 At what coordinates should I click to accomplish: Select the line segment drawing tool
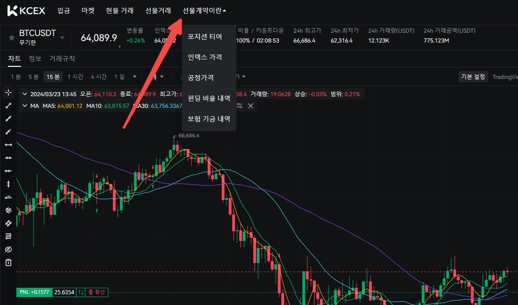[8, 106]
